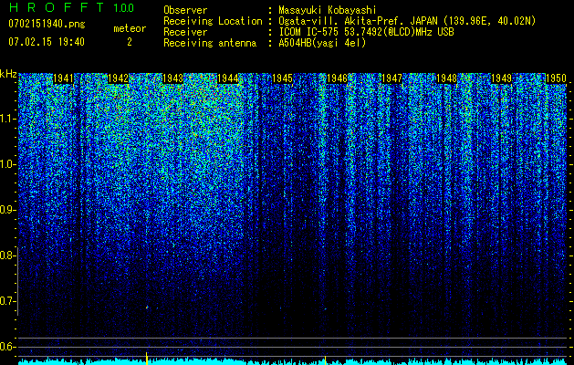574x365 pixels.
Task: Click the Receiving antenna label
Action: [x=210, y=43]
